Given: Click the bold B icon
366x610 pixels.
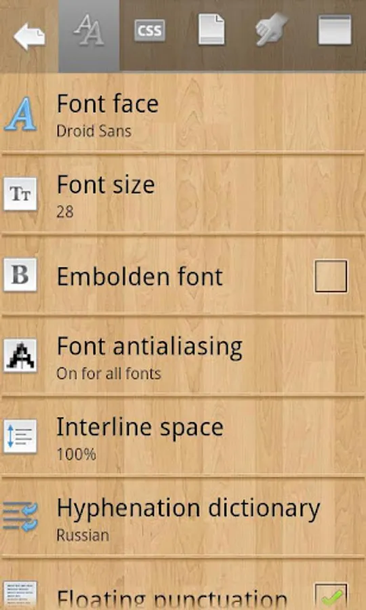Looking at the screenshot, I should (20, 274).
